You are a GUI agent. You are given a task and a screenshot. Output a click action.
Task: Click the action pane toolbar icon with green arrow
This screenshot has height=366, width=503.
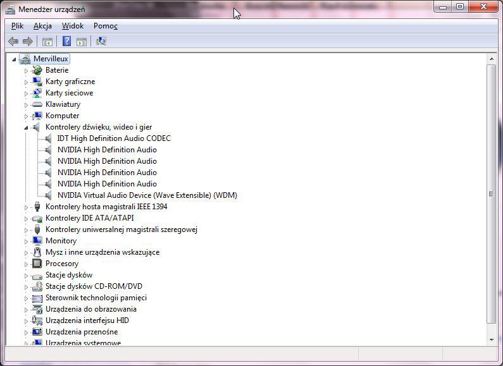(x=82, y=41)
